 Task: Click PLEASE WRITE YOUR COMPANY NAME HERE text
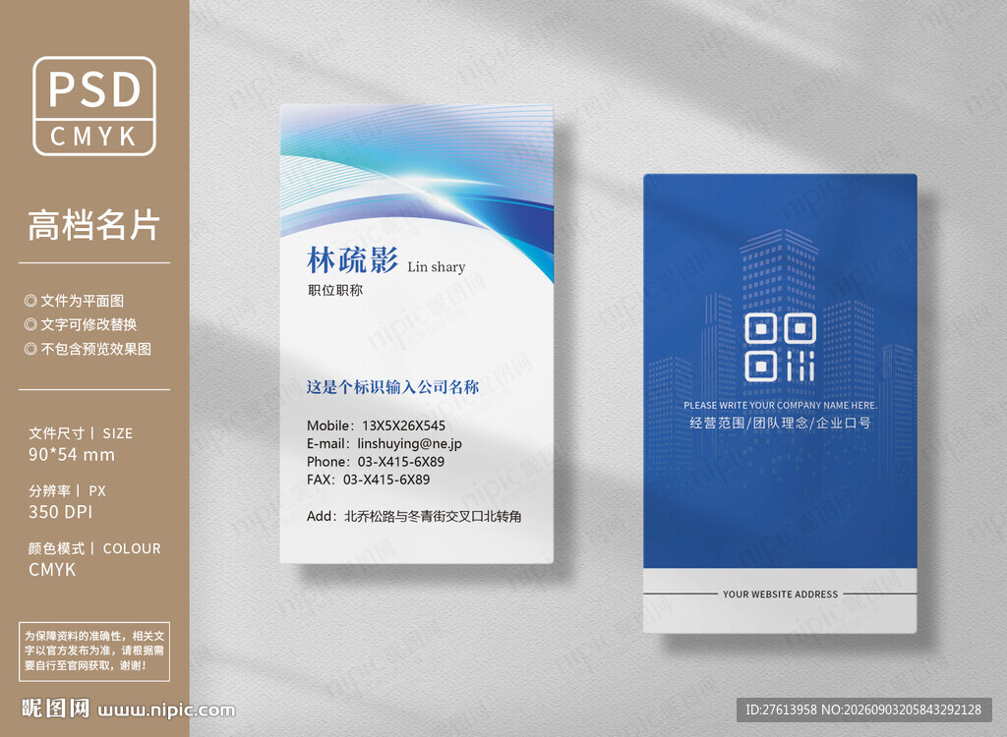tap(780, 405)
